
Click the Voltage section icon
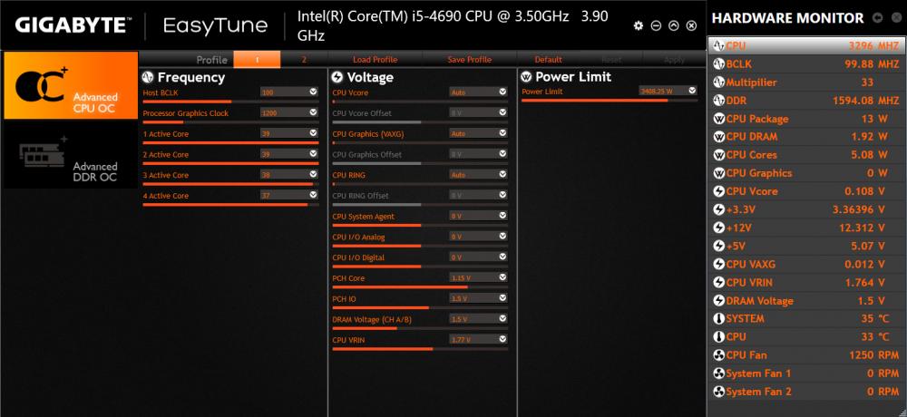pyautogui.click(x=336, y=77)
